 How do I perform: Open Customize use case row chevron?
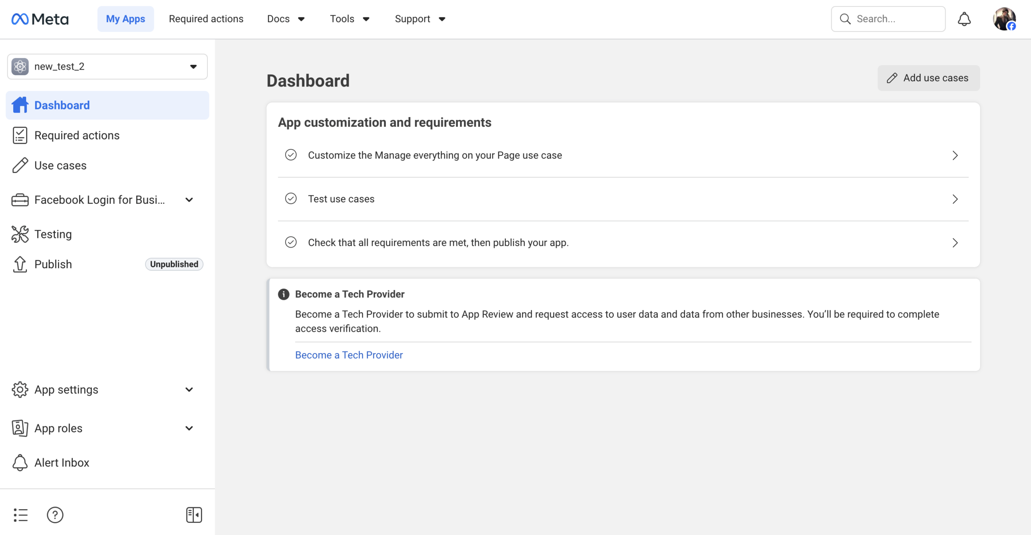pos(955,155)
